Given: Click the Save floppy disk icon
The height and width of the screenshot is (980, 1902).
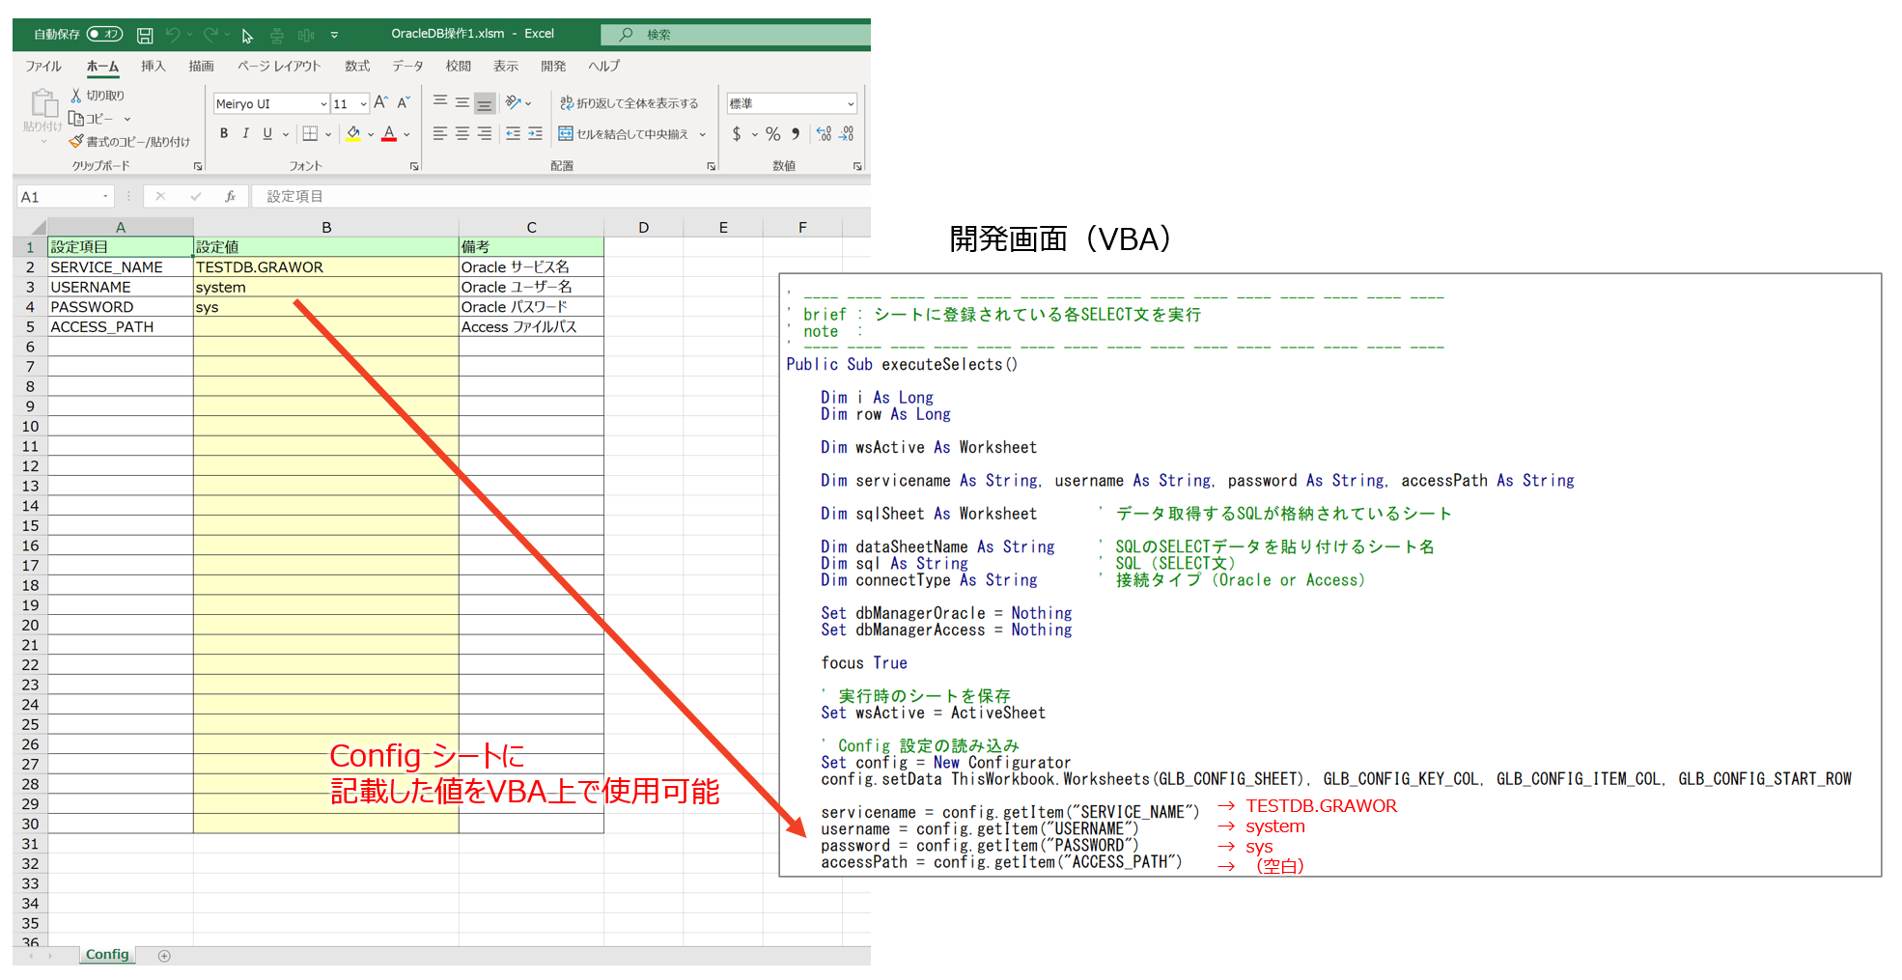Looking at the screenshot, I should pyautogui.click(x=145, y=35).
